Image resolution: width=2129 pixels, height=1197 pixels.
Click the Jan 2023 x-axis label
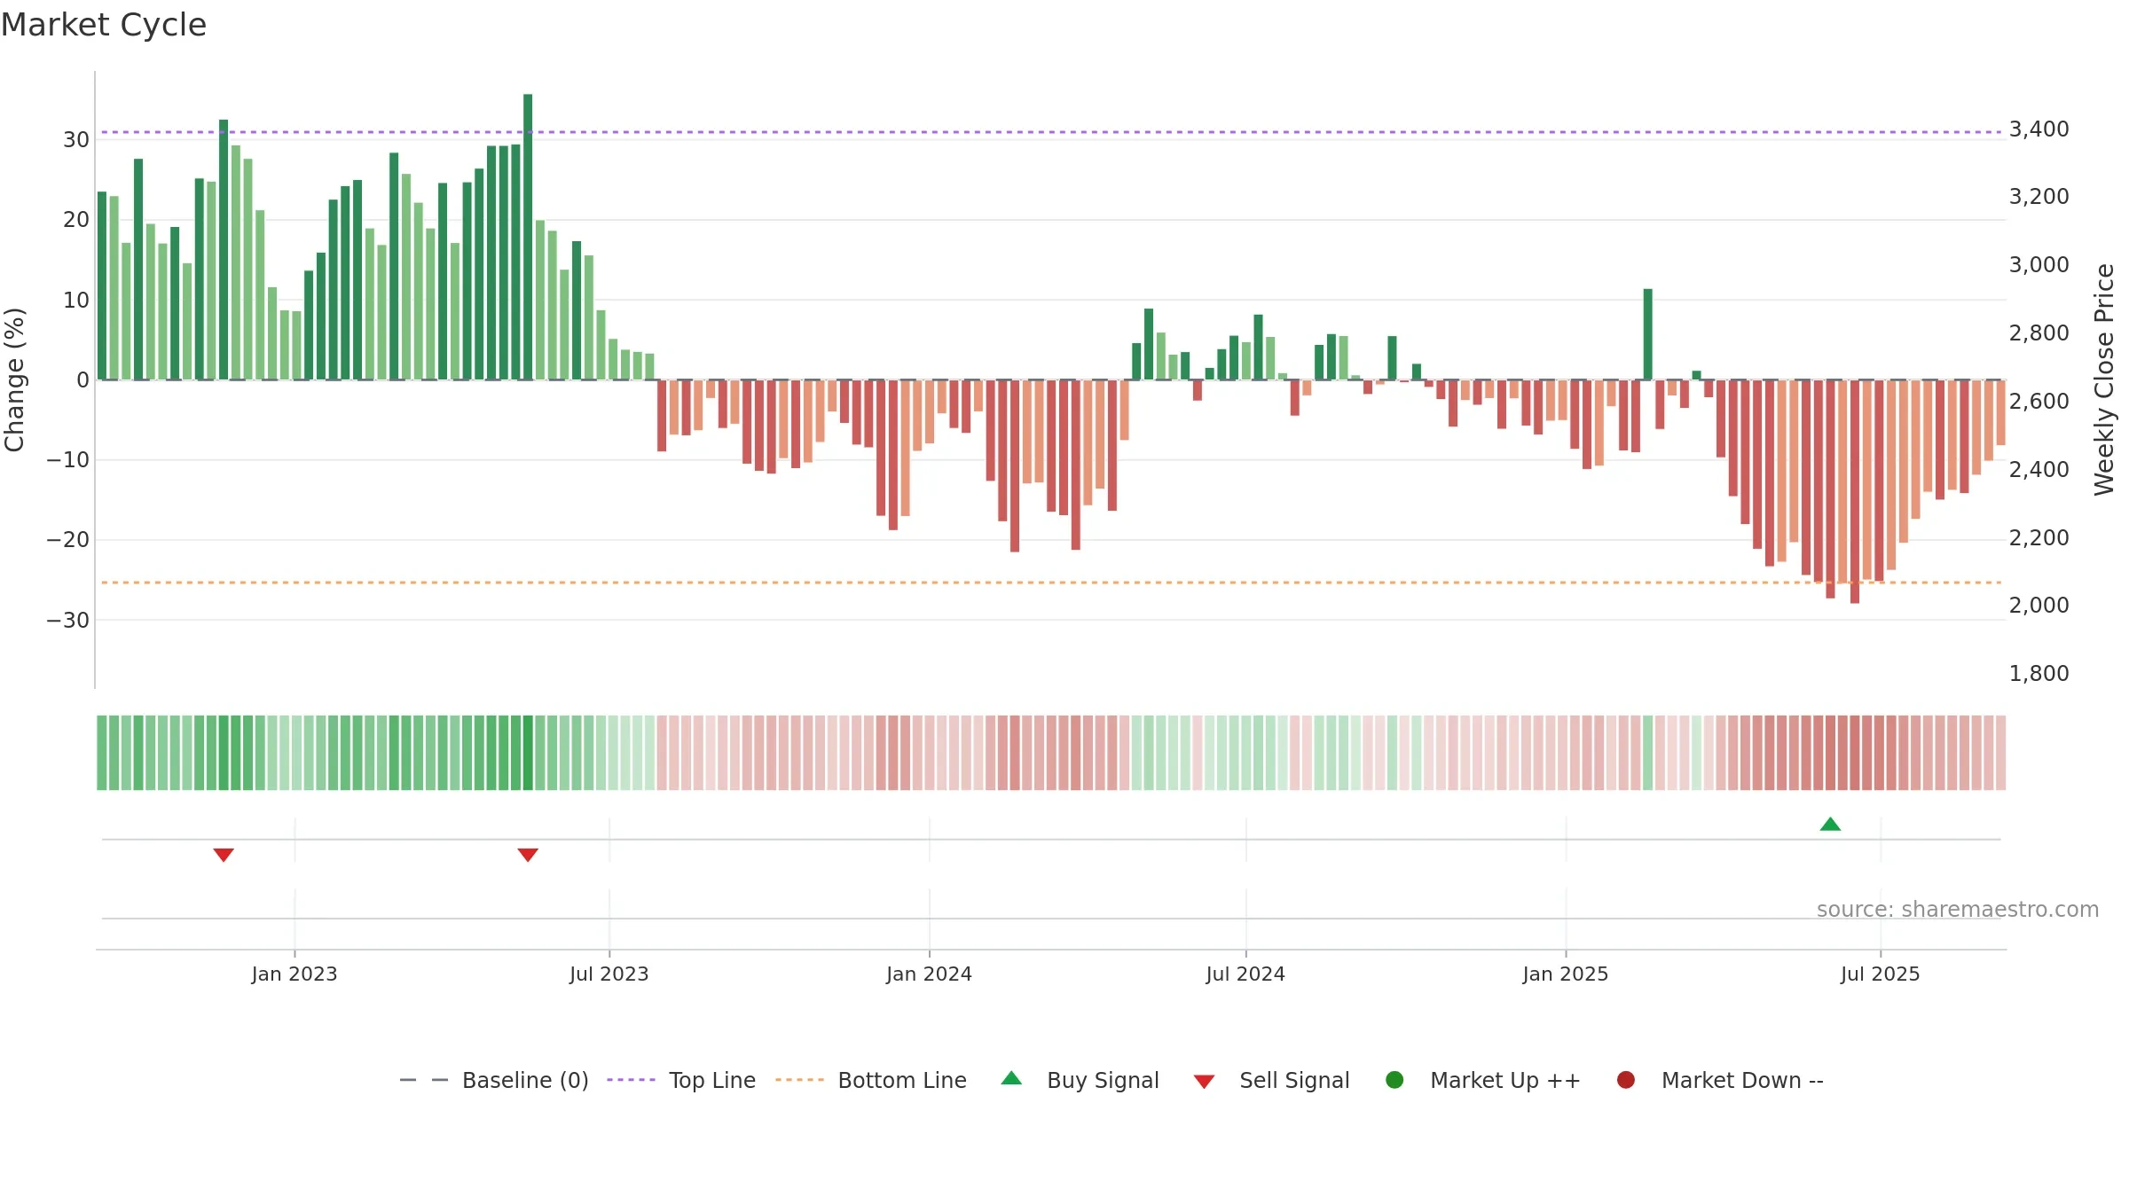pyautogui.click(x=295, y=974)
